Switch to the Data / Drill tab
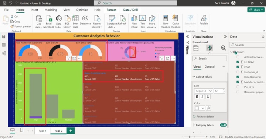Image resolution: width=266 pixels, height=139 pixels. 130,10
